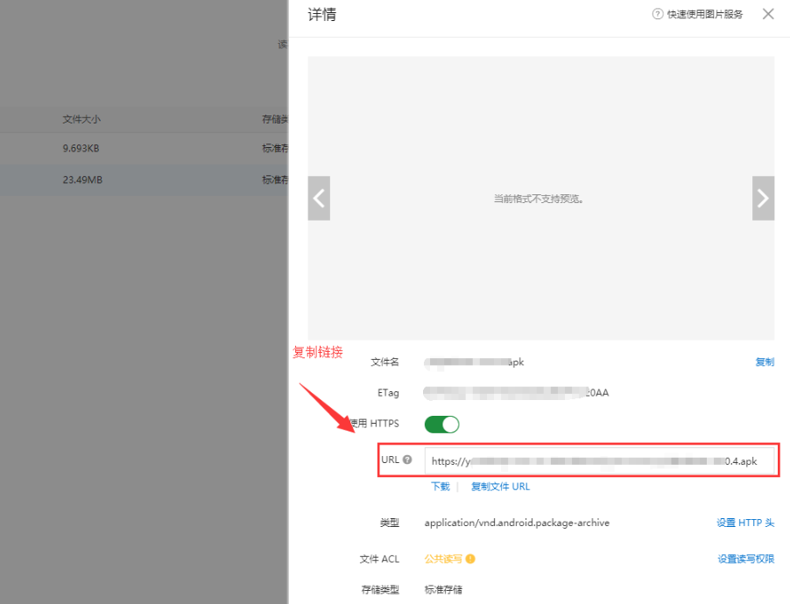Image resolution: width=790 pixels, height=604 pixels.
Task: Click the question mark icon beside 快速使用图片服务
Action: tap(658, 15)
